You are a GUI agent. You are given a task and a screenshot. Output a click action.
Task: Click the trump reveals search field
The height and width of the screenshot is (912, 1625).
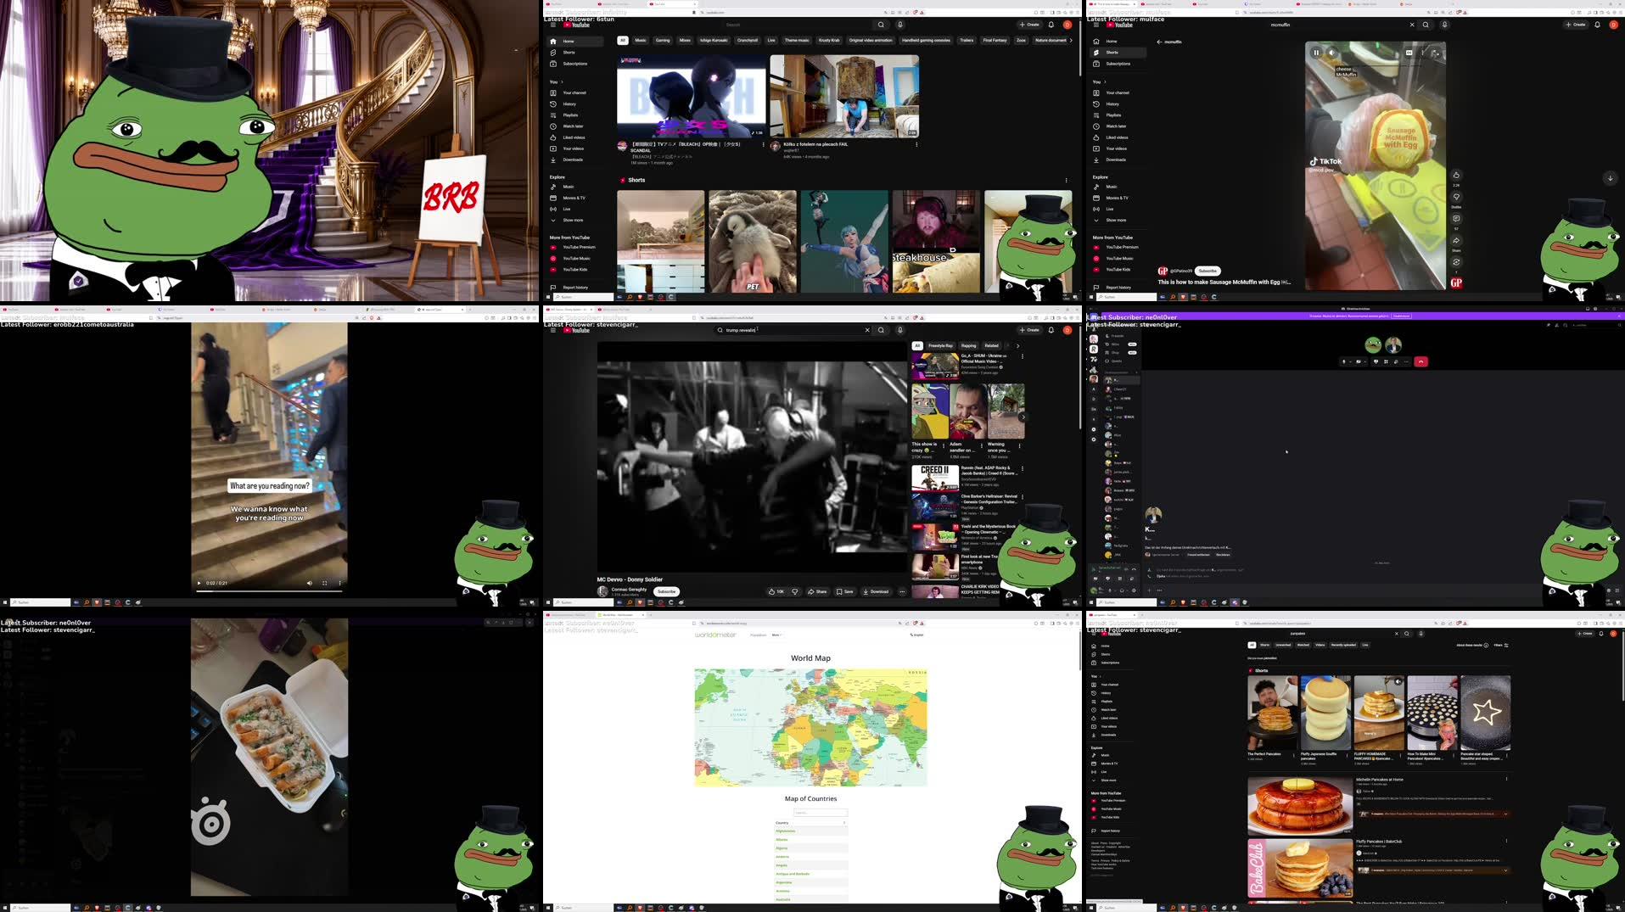[x=792, y=330]
